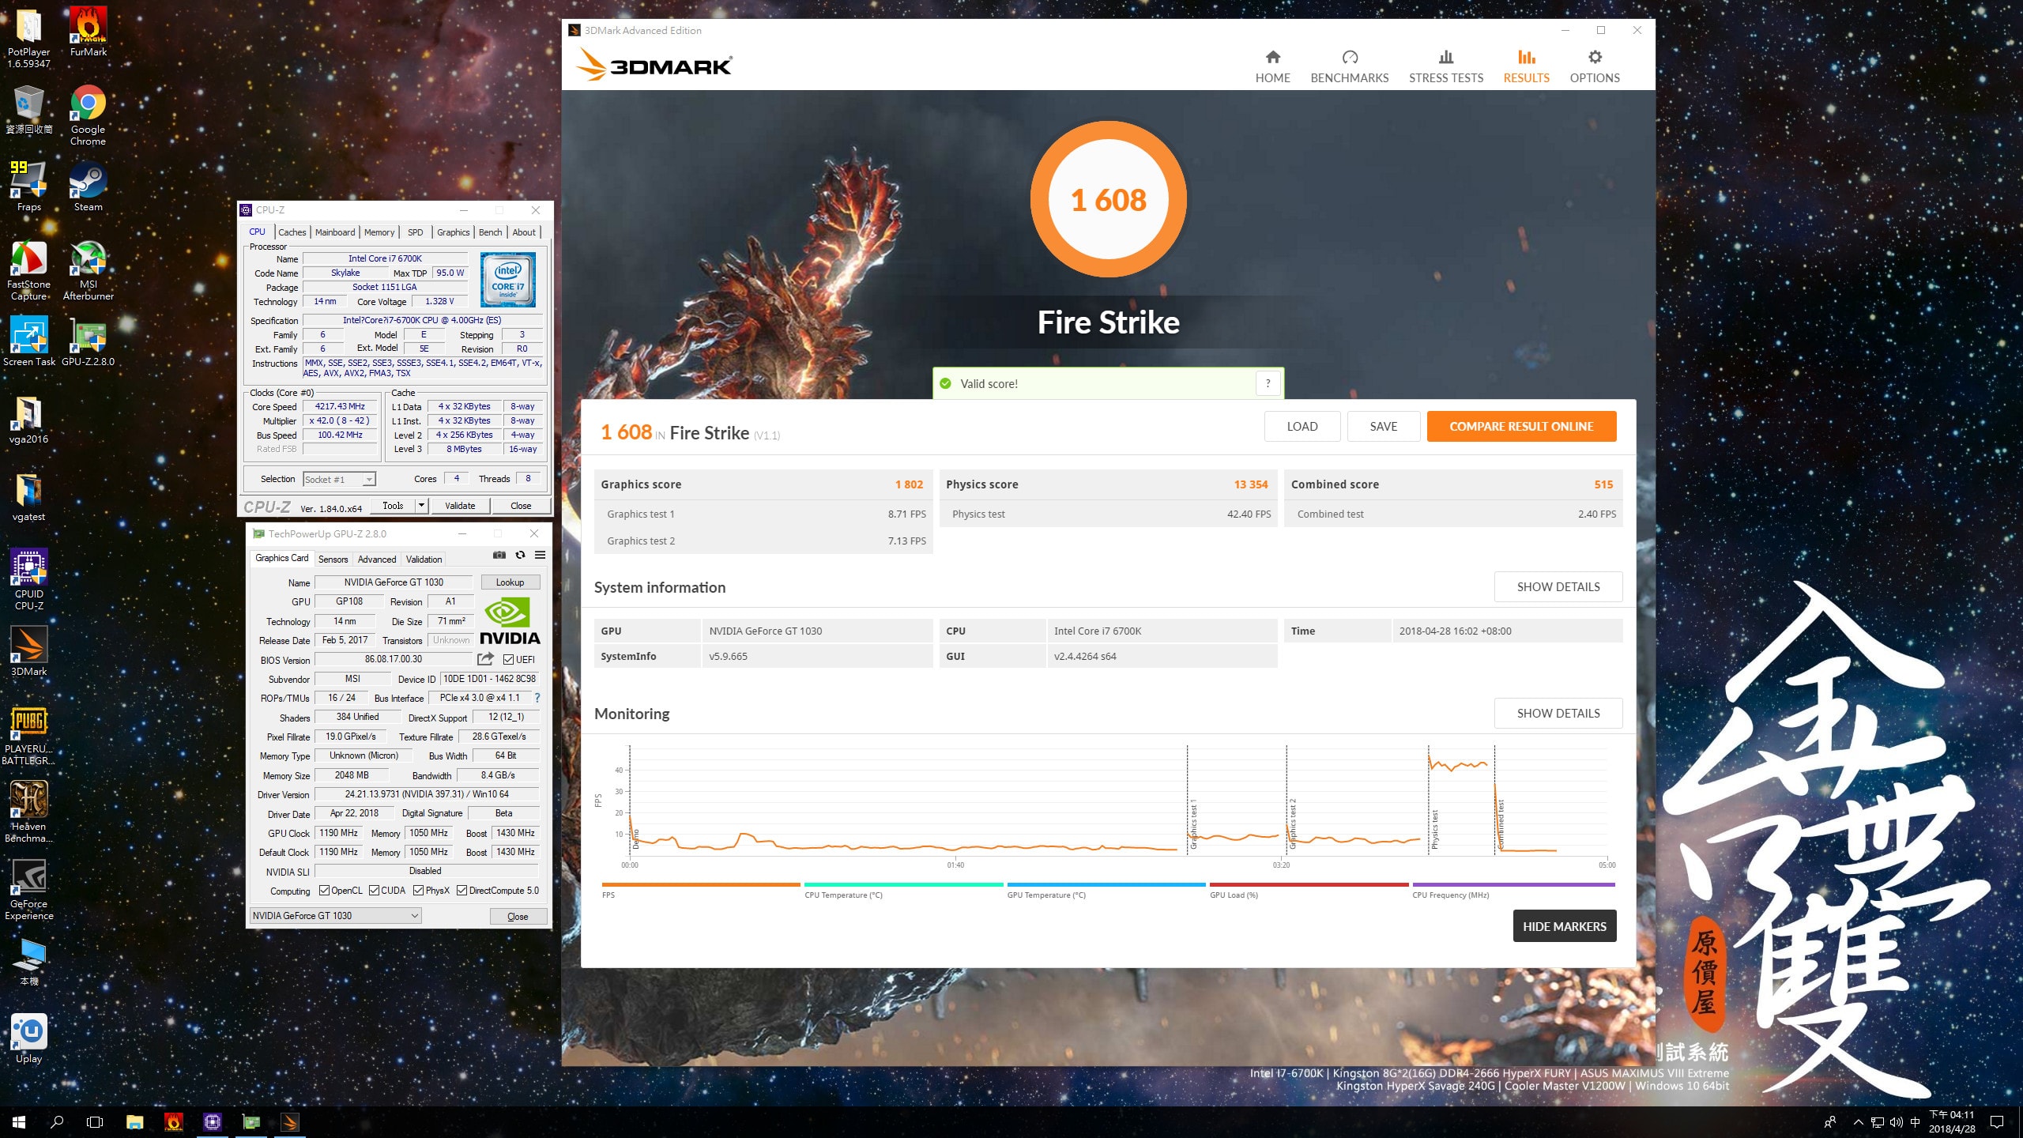Launch the FurMark desktop icon

[88, 32]
